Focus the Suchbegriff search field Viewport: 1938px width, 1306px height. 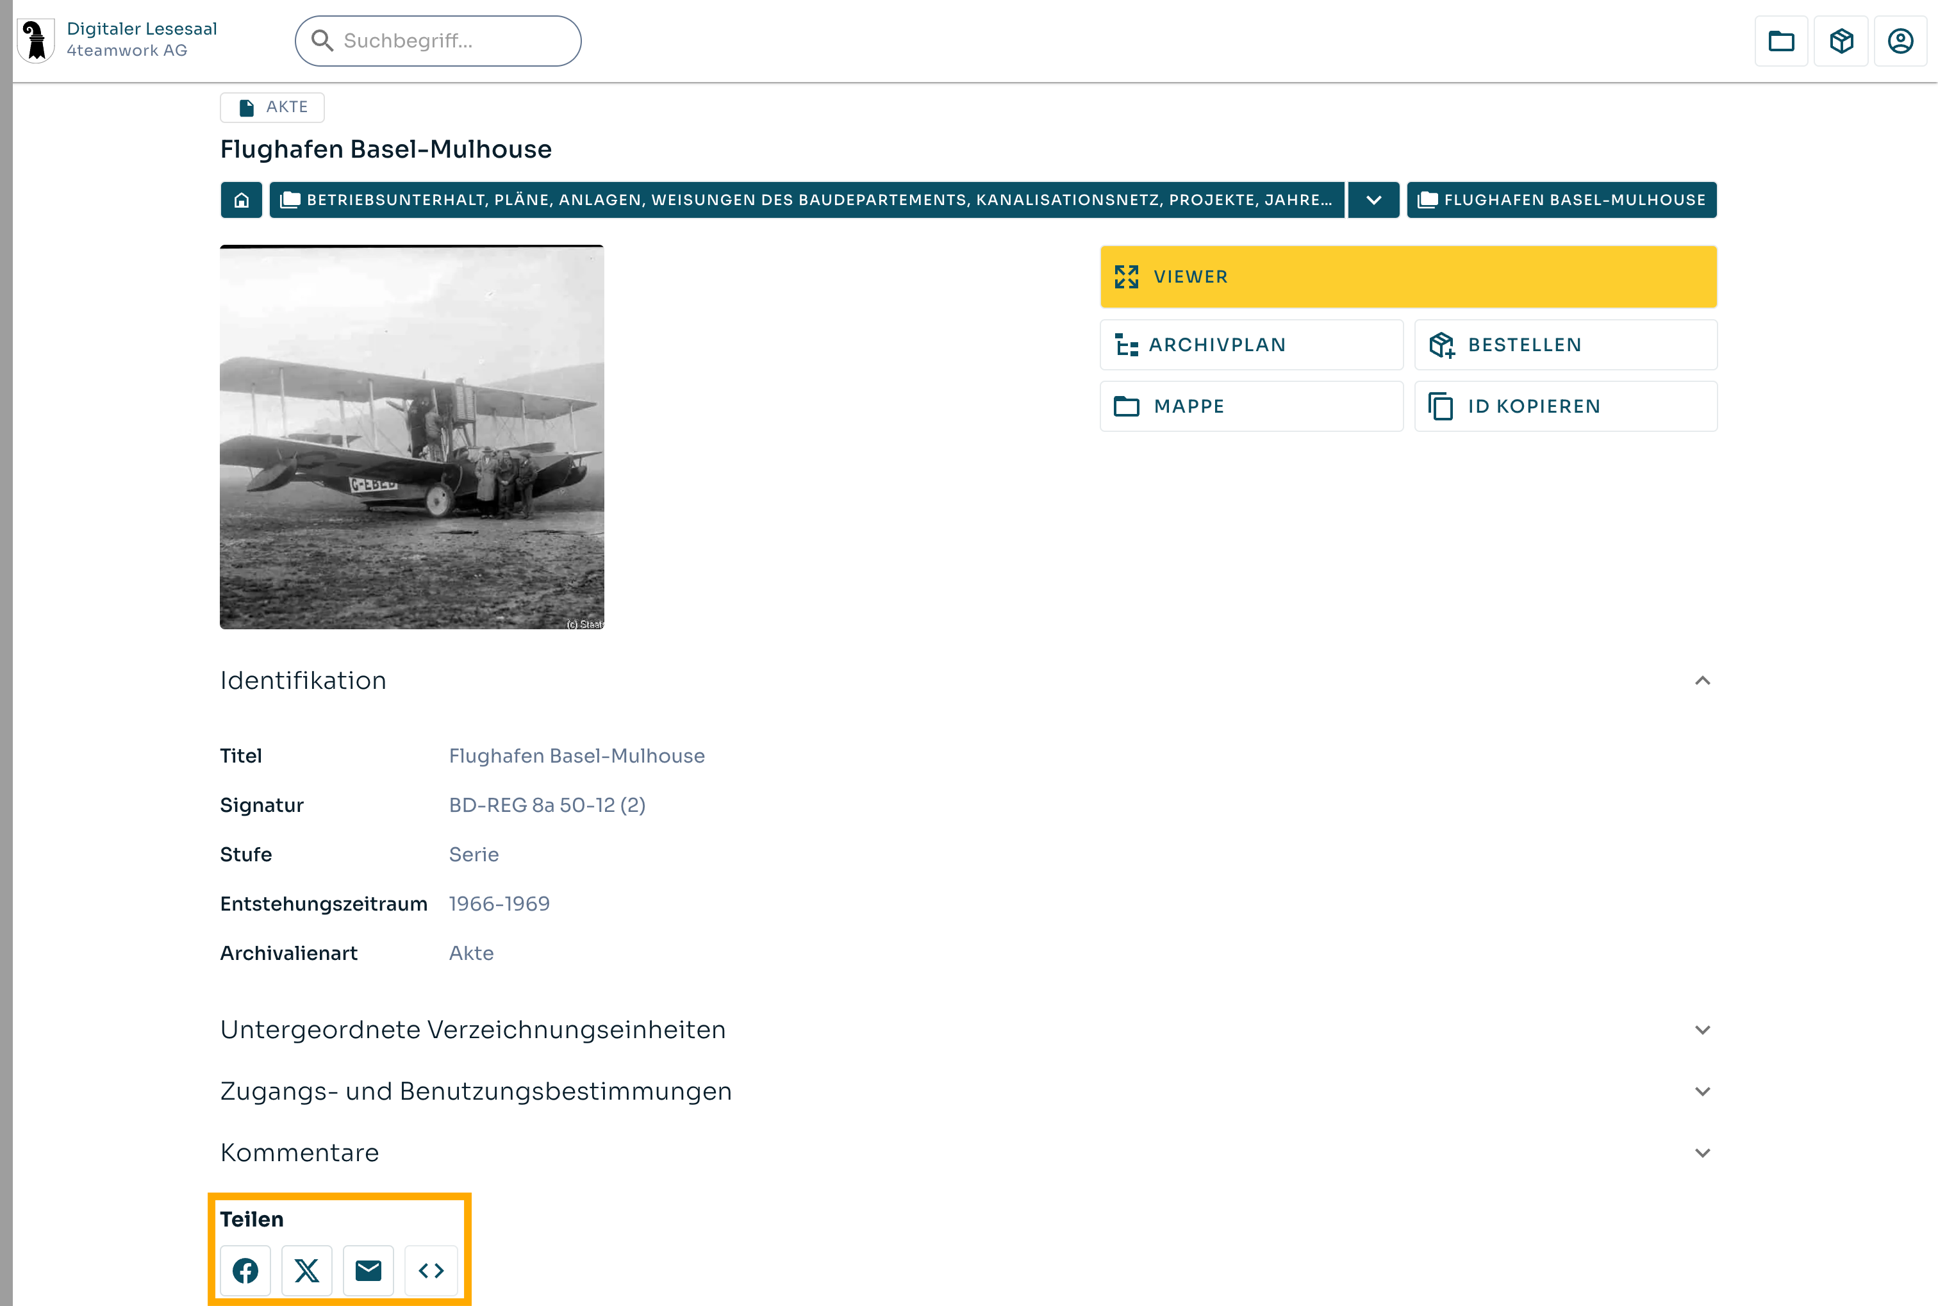438,41
